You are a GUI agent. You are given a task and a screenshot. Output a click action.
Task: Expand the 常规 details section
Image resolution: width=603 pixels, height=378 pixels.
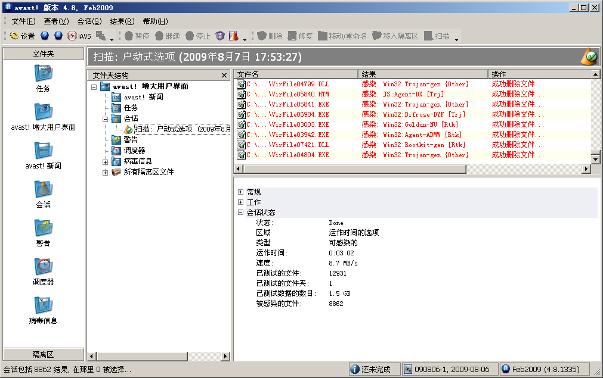[241, 192]
